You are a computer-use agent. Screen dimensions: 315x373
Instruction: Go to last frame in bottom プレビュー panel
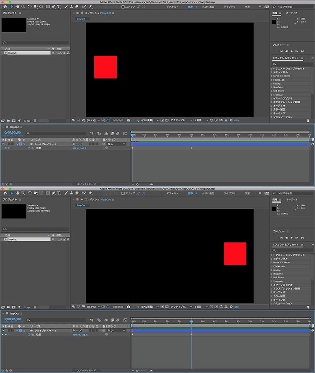(x=302, y=238)
